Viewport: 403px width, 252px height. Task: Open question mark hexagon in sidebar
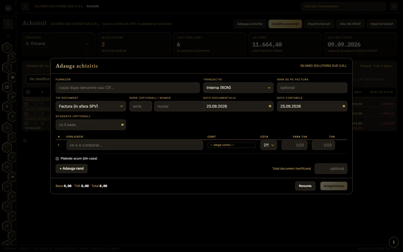(7, 107)
